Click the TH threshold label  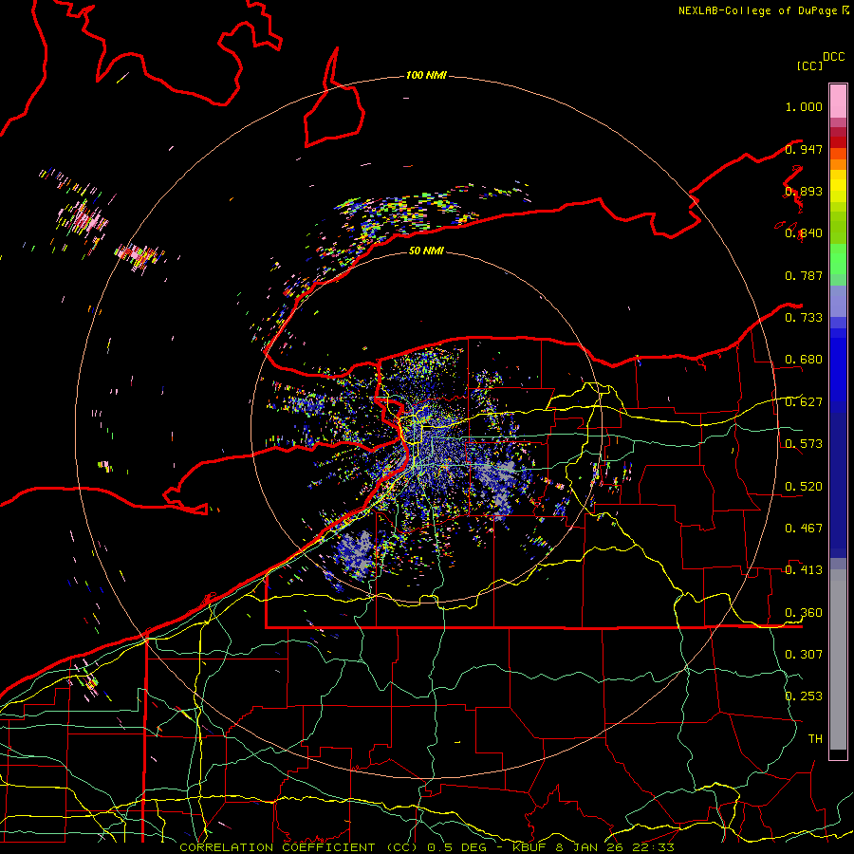click(815, 739)
